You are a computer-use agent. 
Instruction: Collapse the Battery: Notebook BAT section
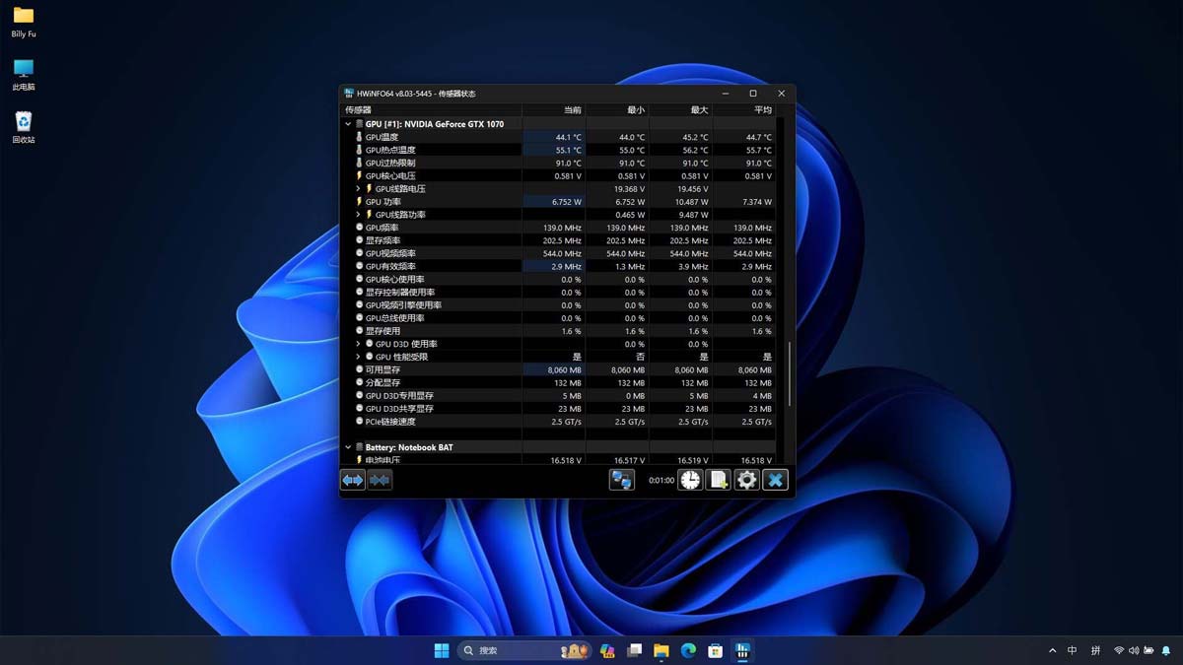[x=348, y=447]
